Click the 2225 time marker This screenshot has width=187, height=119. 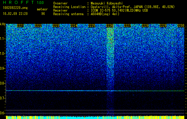tap(92, 26)
